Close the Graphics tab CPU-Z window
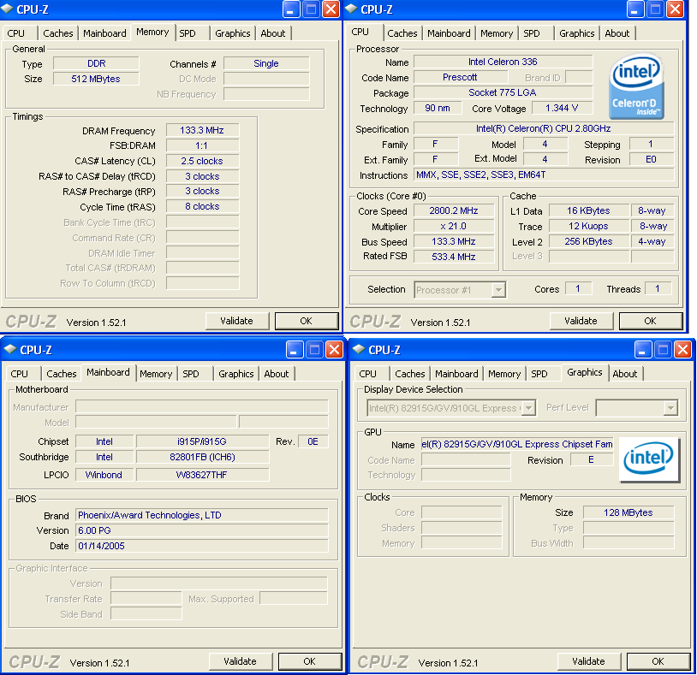Screen dimensions: 697x675 (x=682, y=350)
